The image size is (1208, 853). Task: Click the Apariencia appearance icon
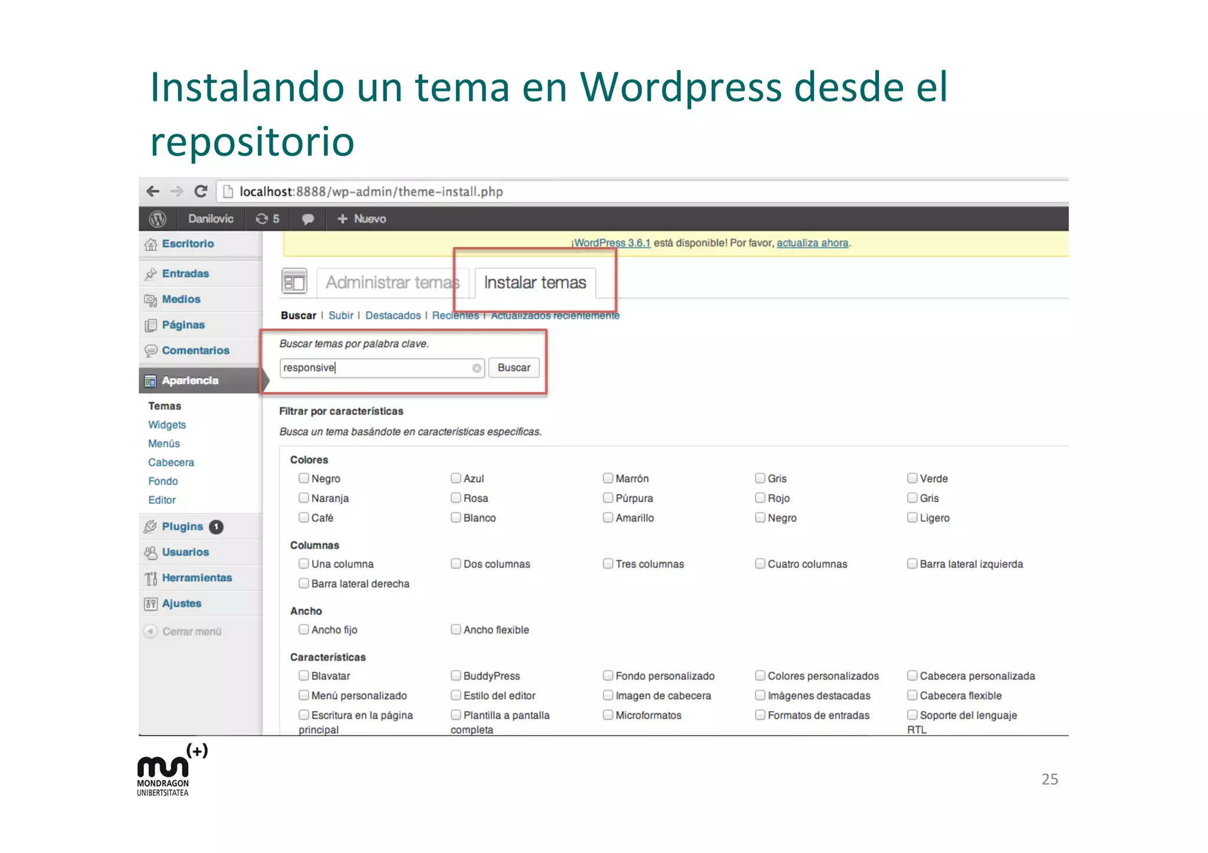click(151, 381)
